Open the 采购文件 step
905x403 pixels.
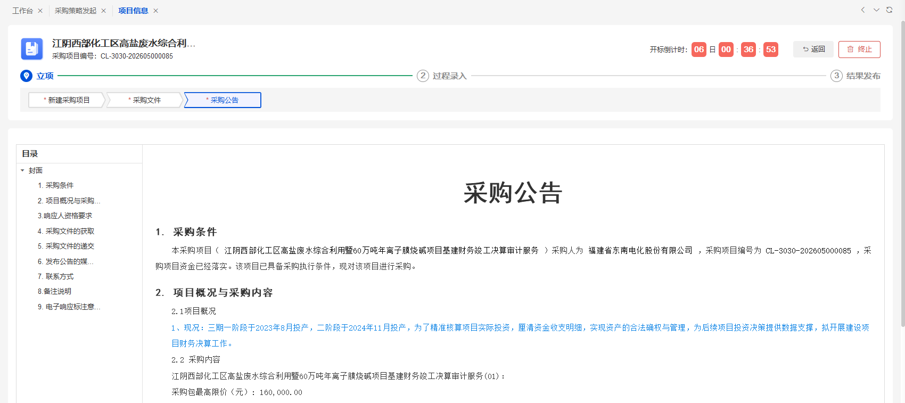click(x=144, y=100)
